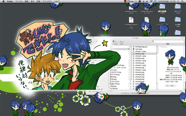
Task: Select shime4.png in the file list
Action: click(x=139, y=67)
